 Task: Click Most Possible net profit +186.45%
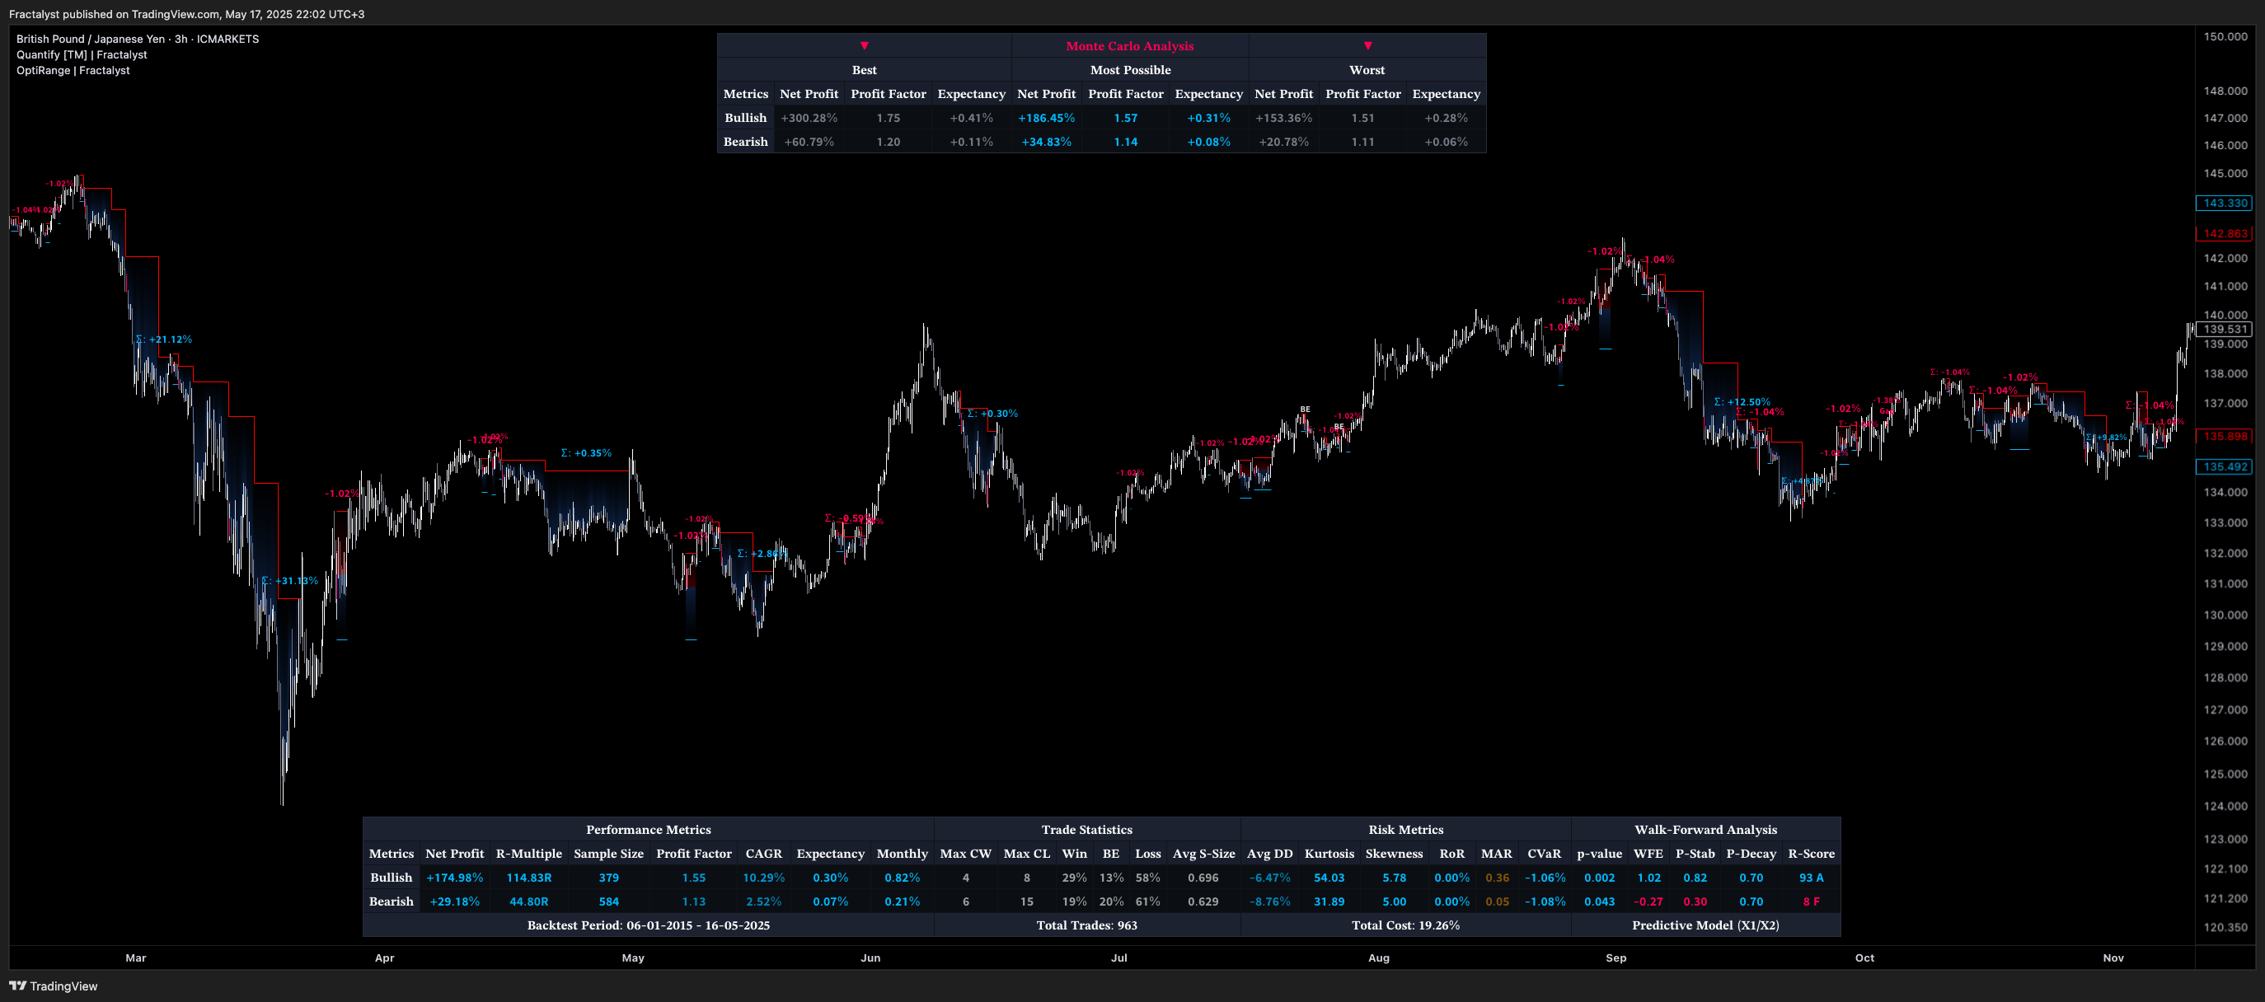point(1046,118)
